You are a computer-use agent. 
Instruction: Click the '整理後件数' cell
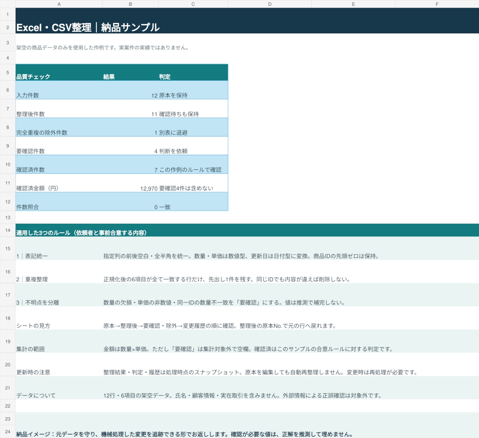(59, 109)
